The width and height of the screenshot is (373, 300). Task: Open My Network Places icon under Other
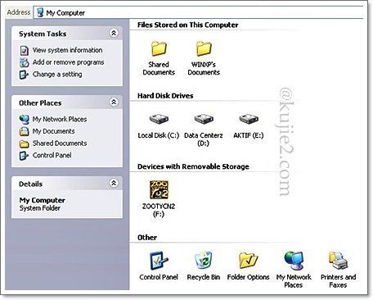pos(294,261)
